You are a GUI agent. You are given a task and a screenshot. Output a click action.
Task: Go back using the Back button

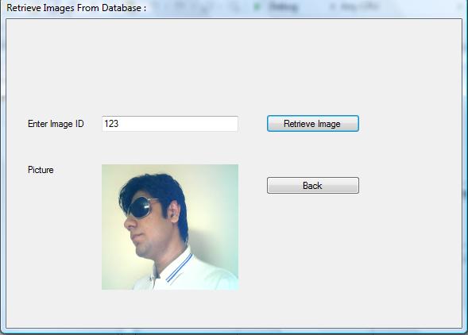tap(313, 186)
